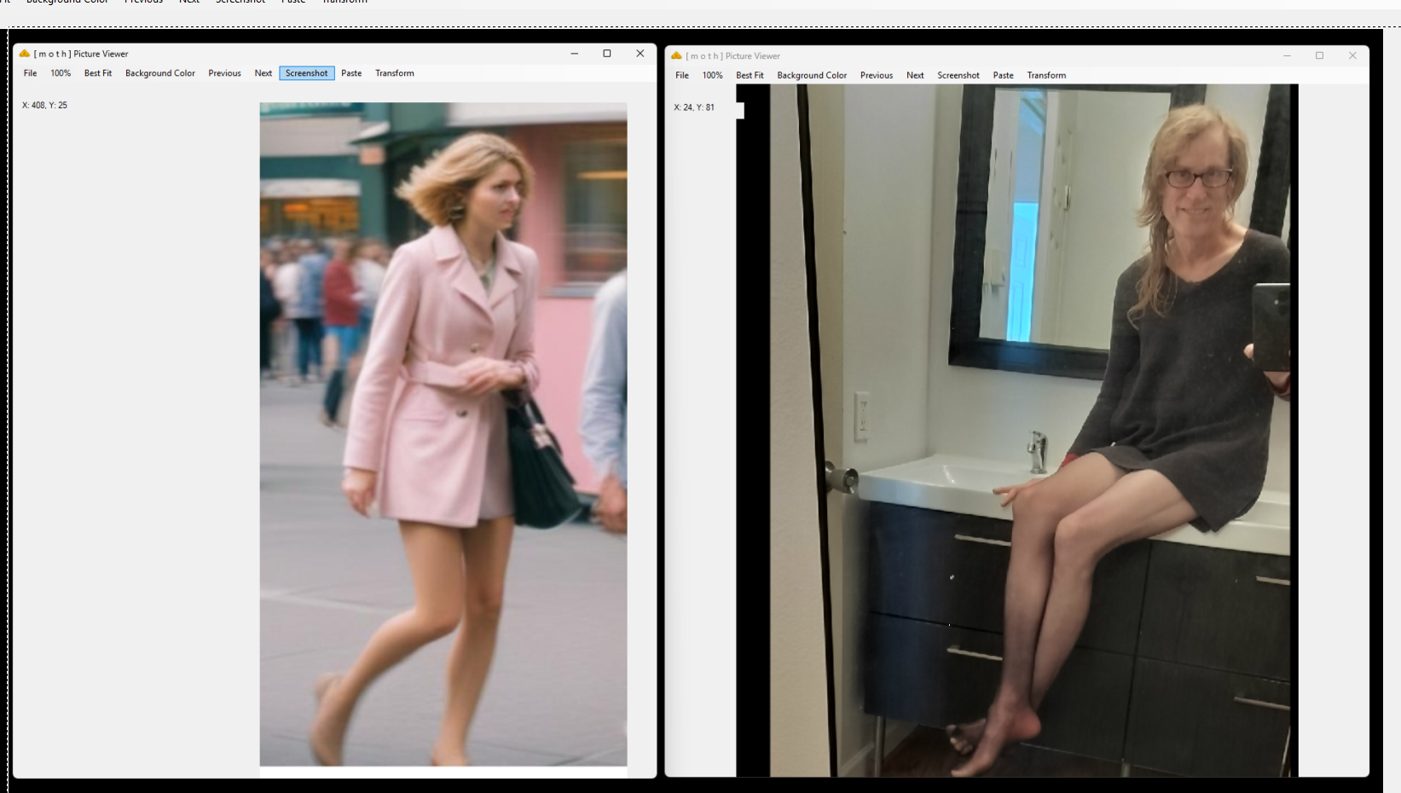Close the right Picture Viewer window
This screenshot has height=793, width=1401.
coord(1352,56)
